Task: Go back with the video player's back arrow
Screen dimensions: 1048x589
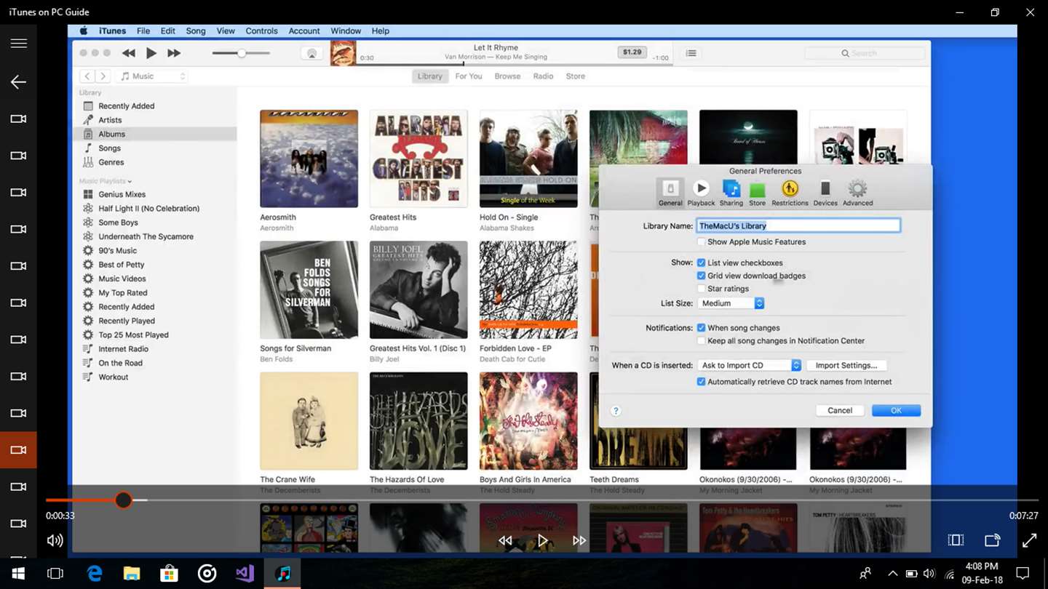Action: pyautogui.click(x=18, y=82)
